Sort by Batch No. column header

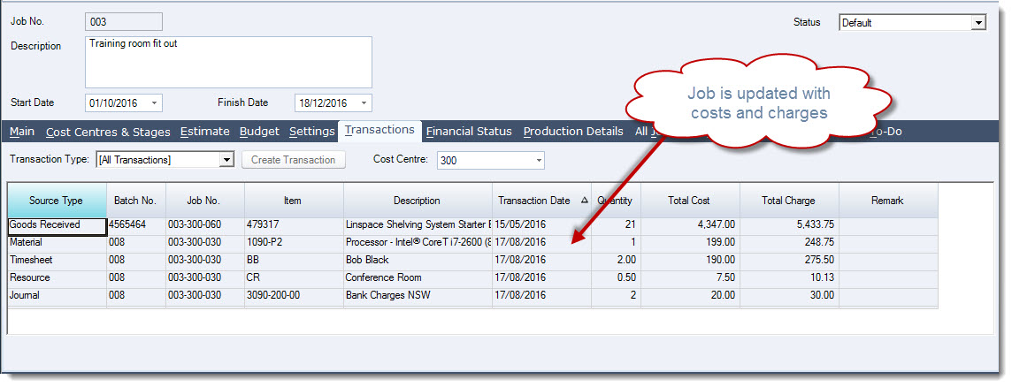pos(135,201)
